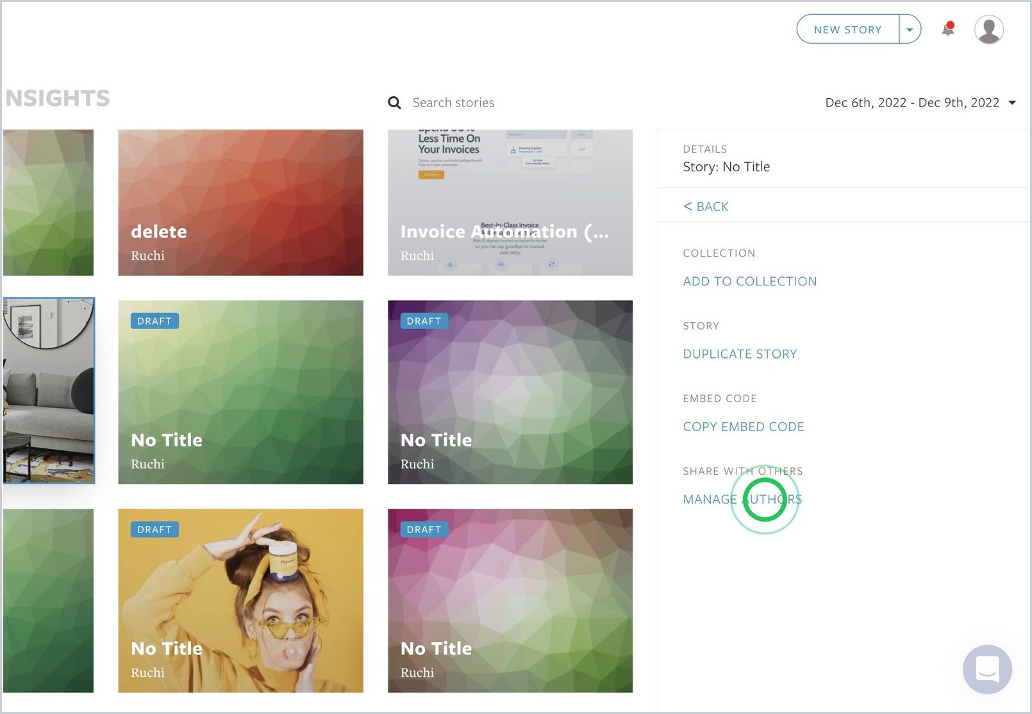Click the "SHARE WITH OTHERS" section label
The width and height of the screenshot is (1032, 714).
[742, 471]
